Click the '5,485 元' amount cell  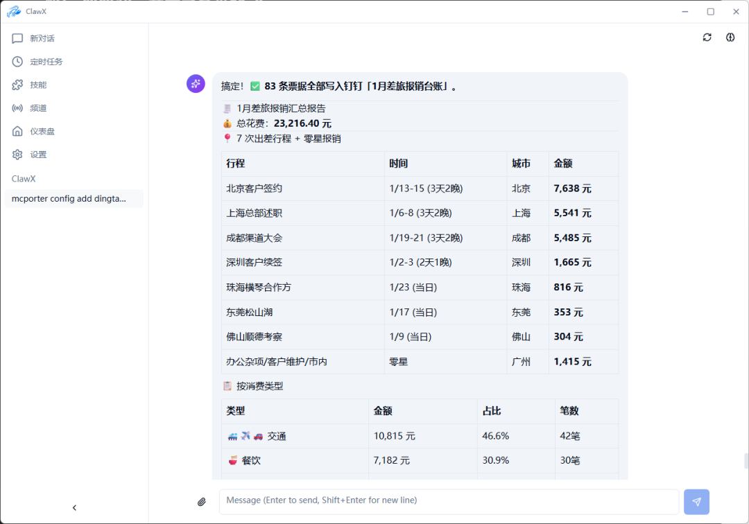click(583, 238)
